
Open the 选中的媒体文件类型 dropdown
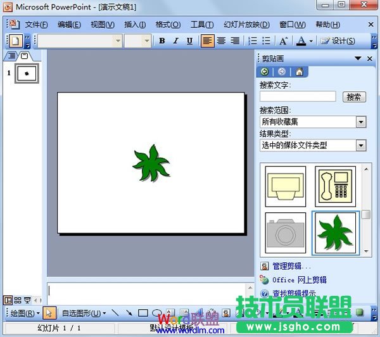(x=361, y=146)
